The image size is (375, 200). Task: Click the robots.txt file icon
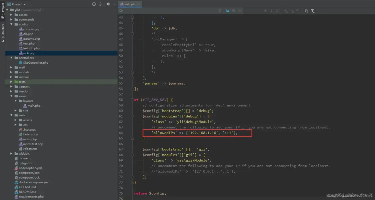21,149
